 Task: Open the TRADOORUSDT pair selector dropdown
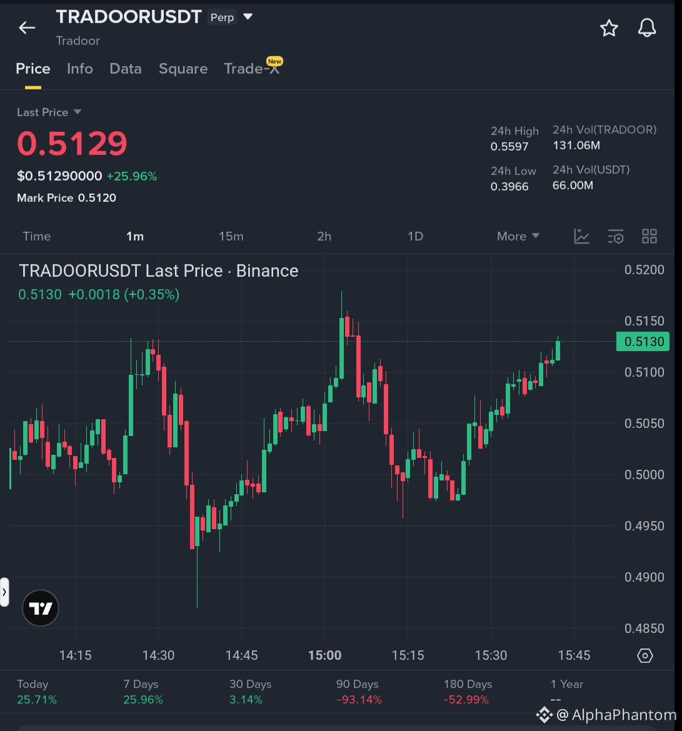tap(248, 17)
